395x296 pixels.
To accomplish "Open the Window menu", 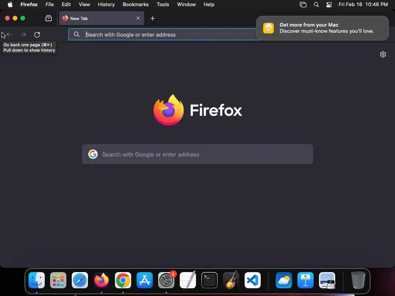I will click(x=186, y=4).
